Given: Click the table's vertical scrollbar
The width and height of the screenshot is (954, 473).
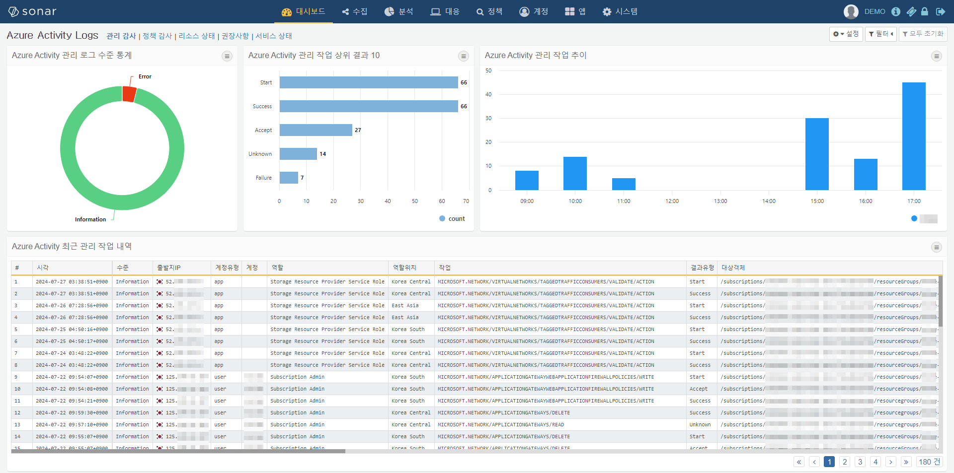Looking at the screenshot, I should pyautogui.click(x=940, y=301).
